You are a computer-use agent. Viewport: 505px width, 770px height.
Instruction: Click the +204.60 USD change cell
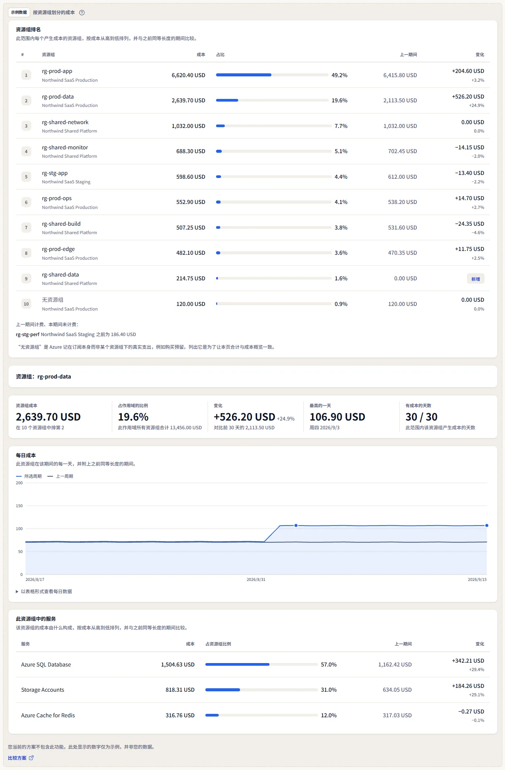click(468, 71)
